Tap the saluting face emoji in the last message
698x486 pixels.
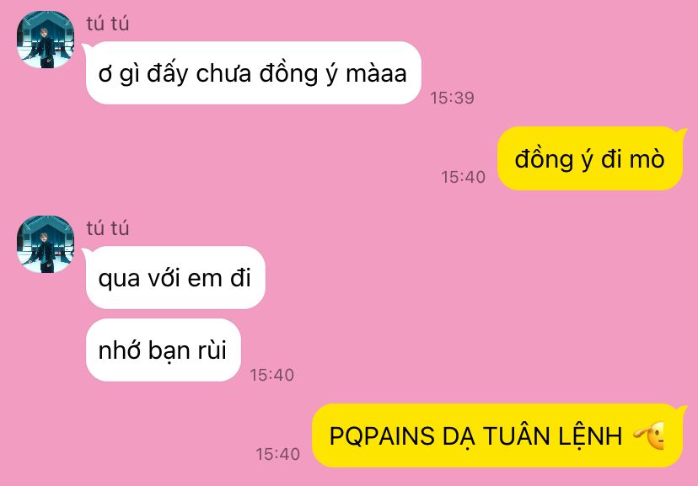(x=649, y=436)
